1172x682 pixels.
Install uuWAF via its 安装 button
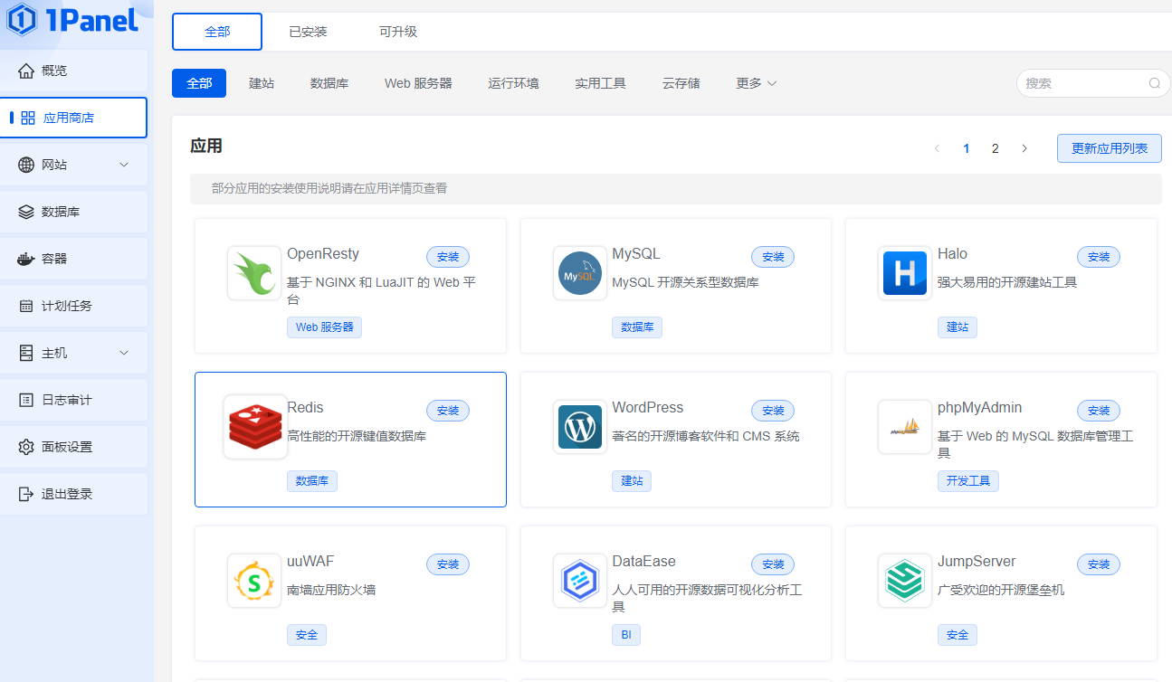(448, 564)
